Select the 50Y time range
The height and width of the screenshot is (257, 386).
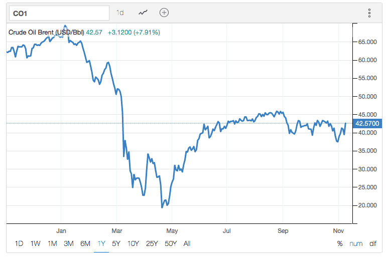click(x=170, y=244)
